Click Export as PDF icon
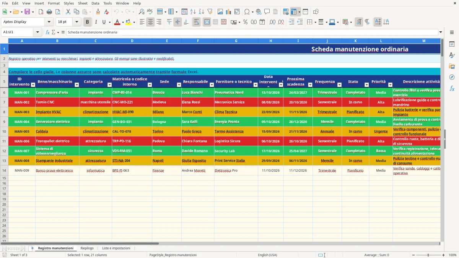This screenshot has width=459, height=258. pyautogui.click(x=41, y=12)
